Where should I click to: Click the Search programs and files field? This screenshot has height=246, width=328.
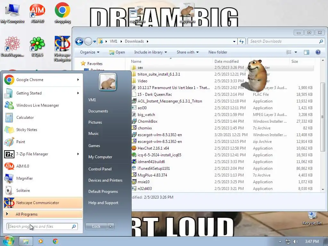(42, 226)
